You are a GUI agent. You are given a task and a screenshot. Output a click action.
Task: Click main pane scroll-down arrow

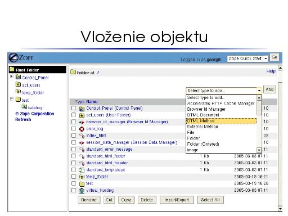pyautogui.click(x=280, y=209)
